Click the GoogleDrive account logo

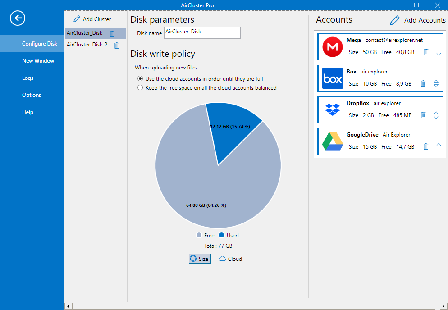coord(333,141)
